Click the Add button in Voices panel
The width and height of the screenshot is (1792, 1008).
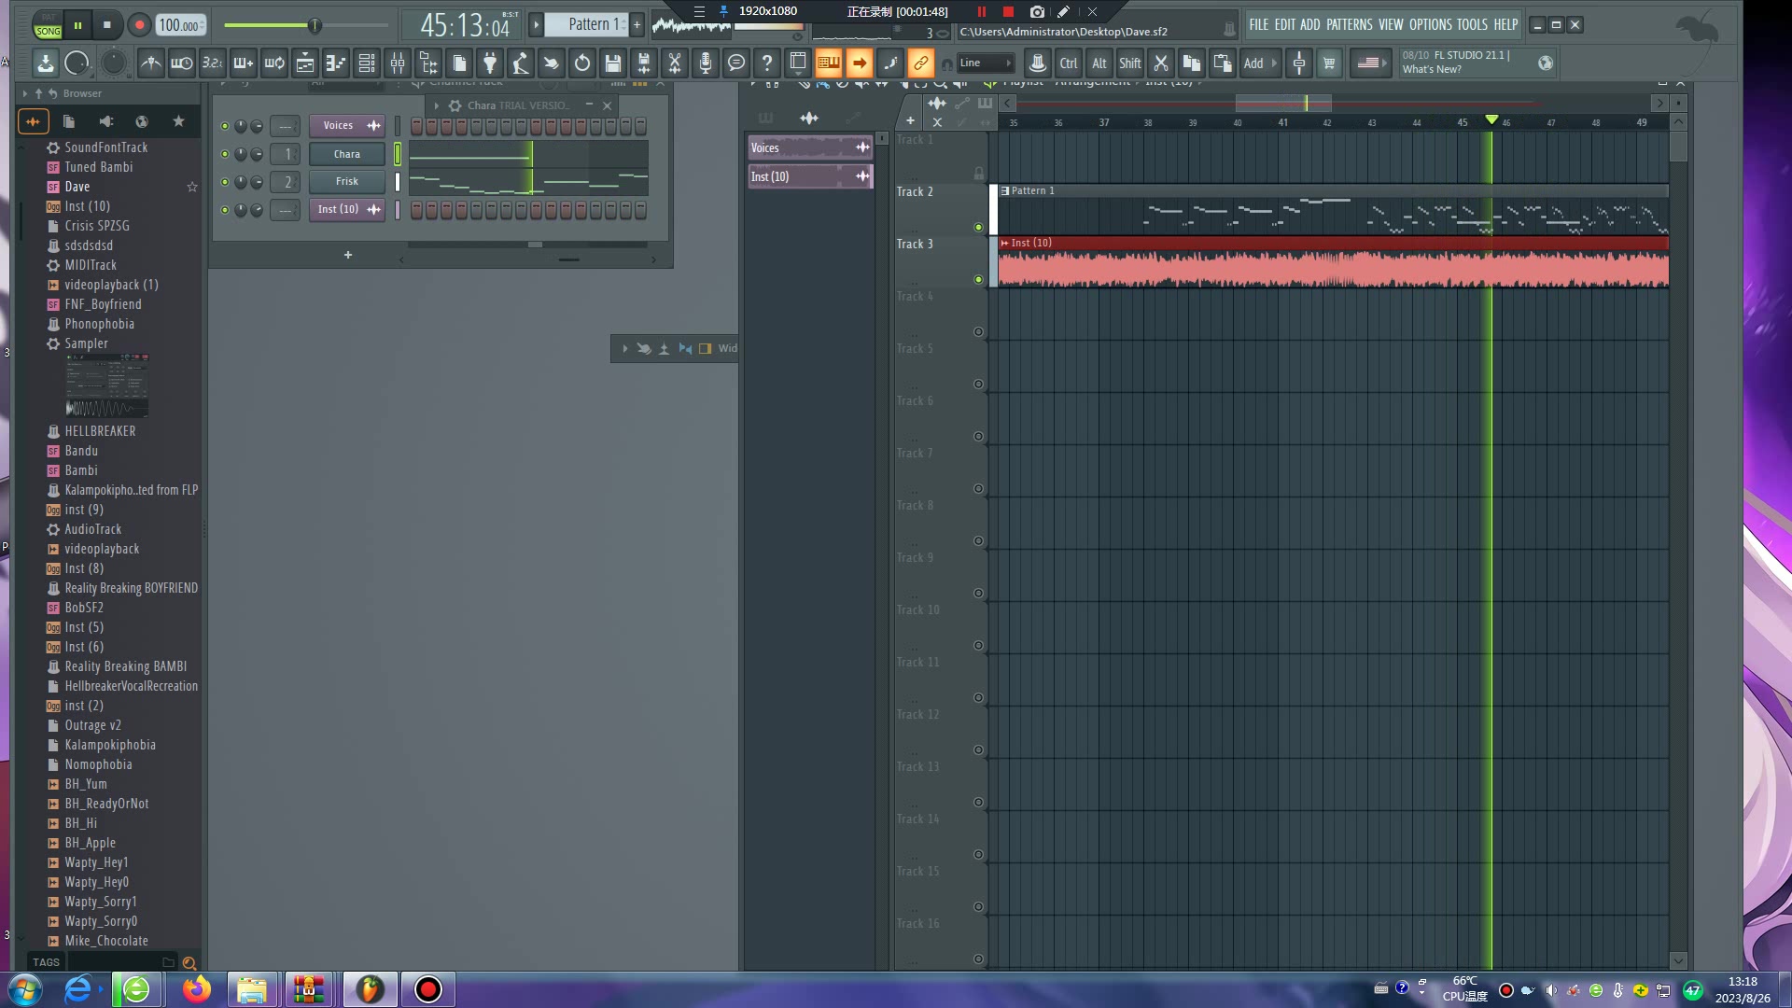pyautogui.click(x=862, y=147)
